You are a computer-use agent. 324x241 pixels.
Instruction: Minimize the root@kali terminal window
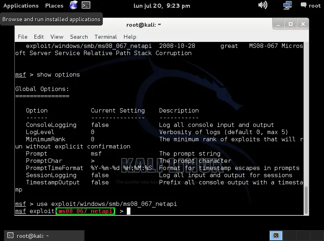pyautogui.click(x=278, y=24)
